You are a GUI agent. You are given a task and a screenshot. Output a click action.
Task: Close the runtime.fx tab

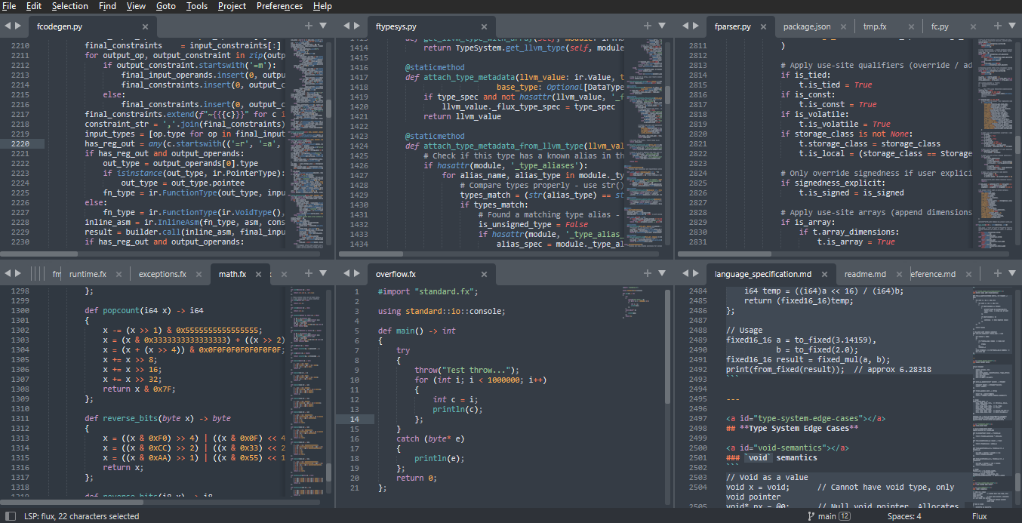119,274
